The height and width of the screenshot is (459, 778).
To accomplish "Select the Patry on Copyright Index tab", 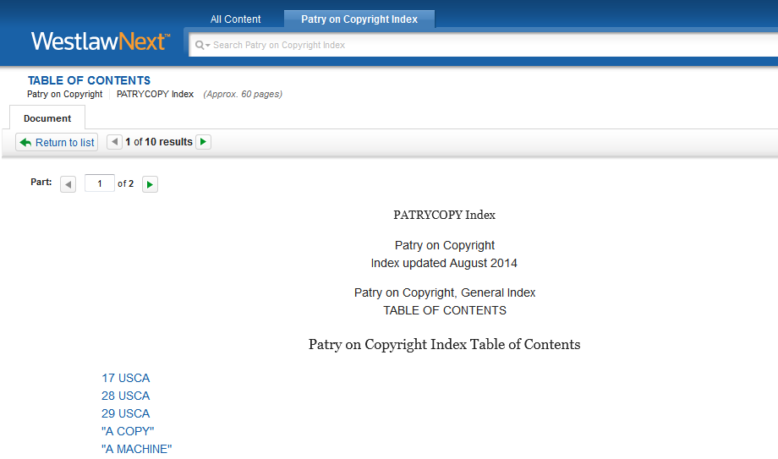I will (x=359, y=19).
